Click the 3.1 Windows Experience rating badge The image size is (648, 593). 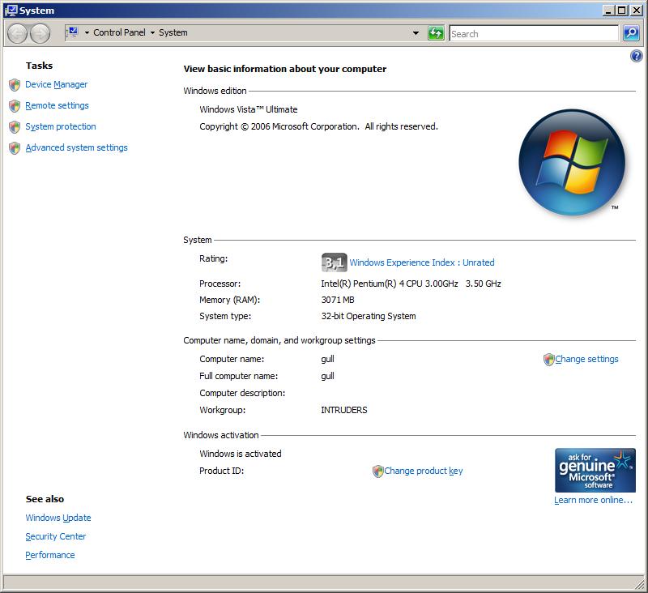point(334,262)
